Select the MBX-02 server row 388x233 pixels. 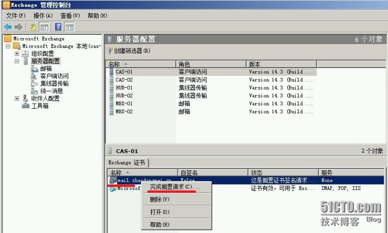[212, 112]
